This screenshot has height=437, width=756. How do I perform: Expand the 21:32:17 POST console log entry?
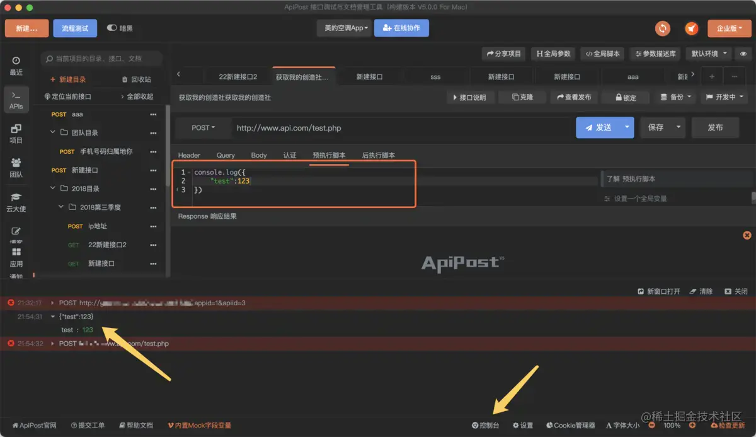tap(53, 303)
